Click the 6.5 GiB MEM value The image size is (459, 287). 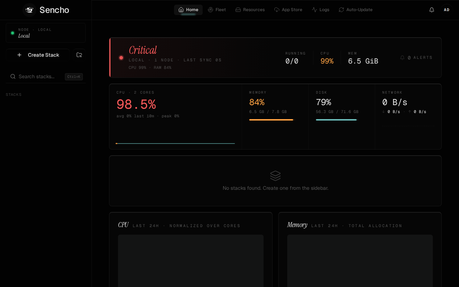[x=363, y=61]
